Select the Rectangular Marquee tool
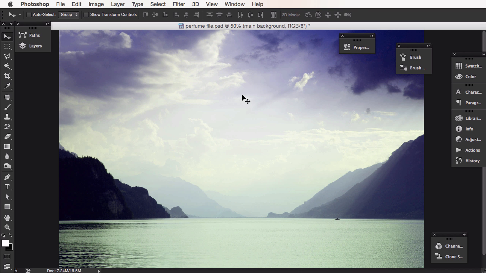The image size is (486, 273). pos(7,47)
